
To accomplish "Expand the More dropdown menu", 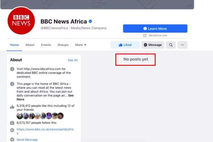I will 81,45.
